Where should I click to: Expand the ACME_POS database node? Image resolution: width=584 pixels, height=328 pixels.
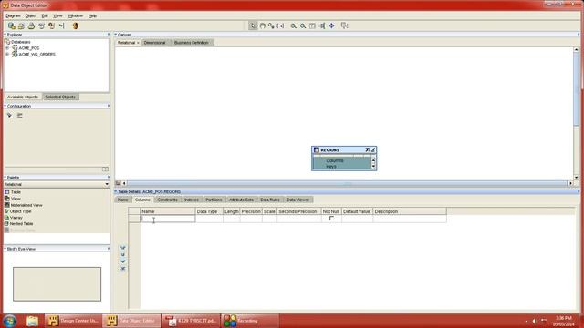pos(7,48)
